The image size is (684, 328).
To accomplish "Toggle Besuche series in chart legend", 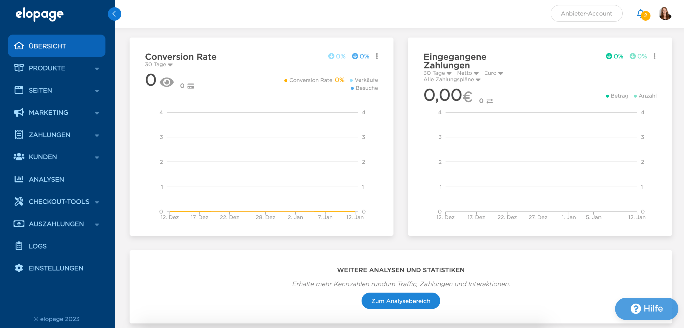I will click(364, 88).
